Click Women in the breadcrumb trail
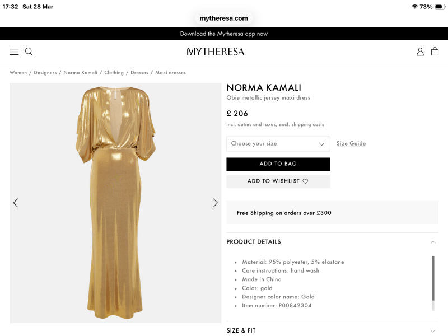 pyautogui.click(x=18, y=72)
